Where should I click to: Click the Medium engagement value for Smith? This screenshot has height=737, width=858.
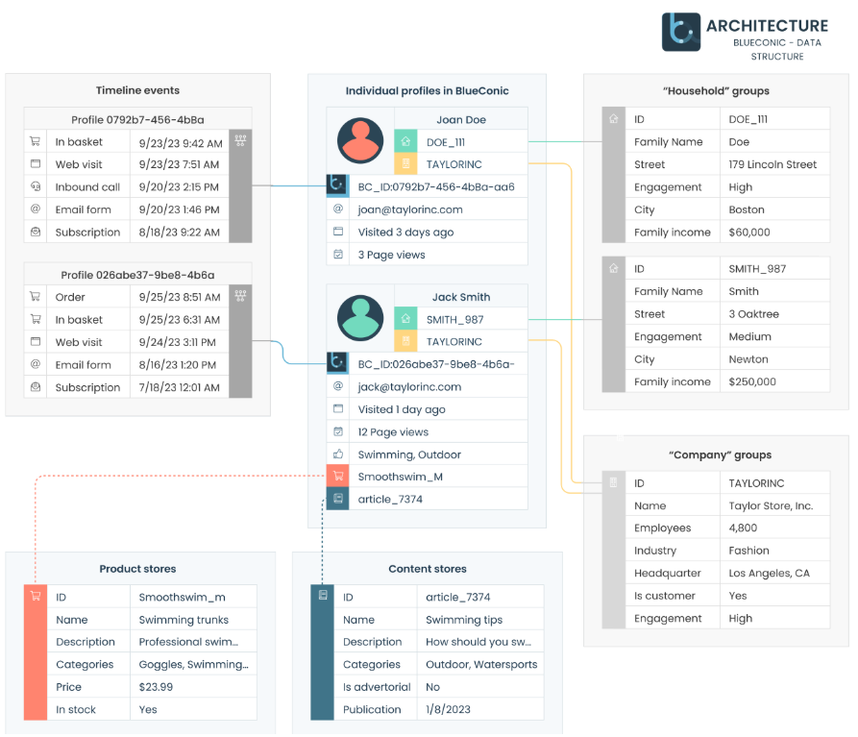[x=749, y=336]
